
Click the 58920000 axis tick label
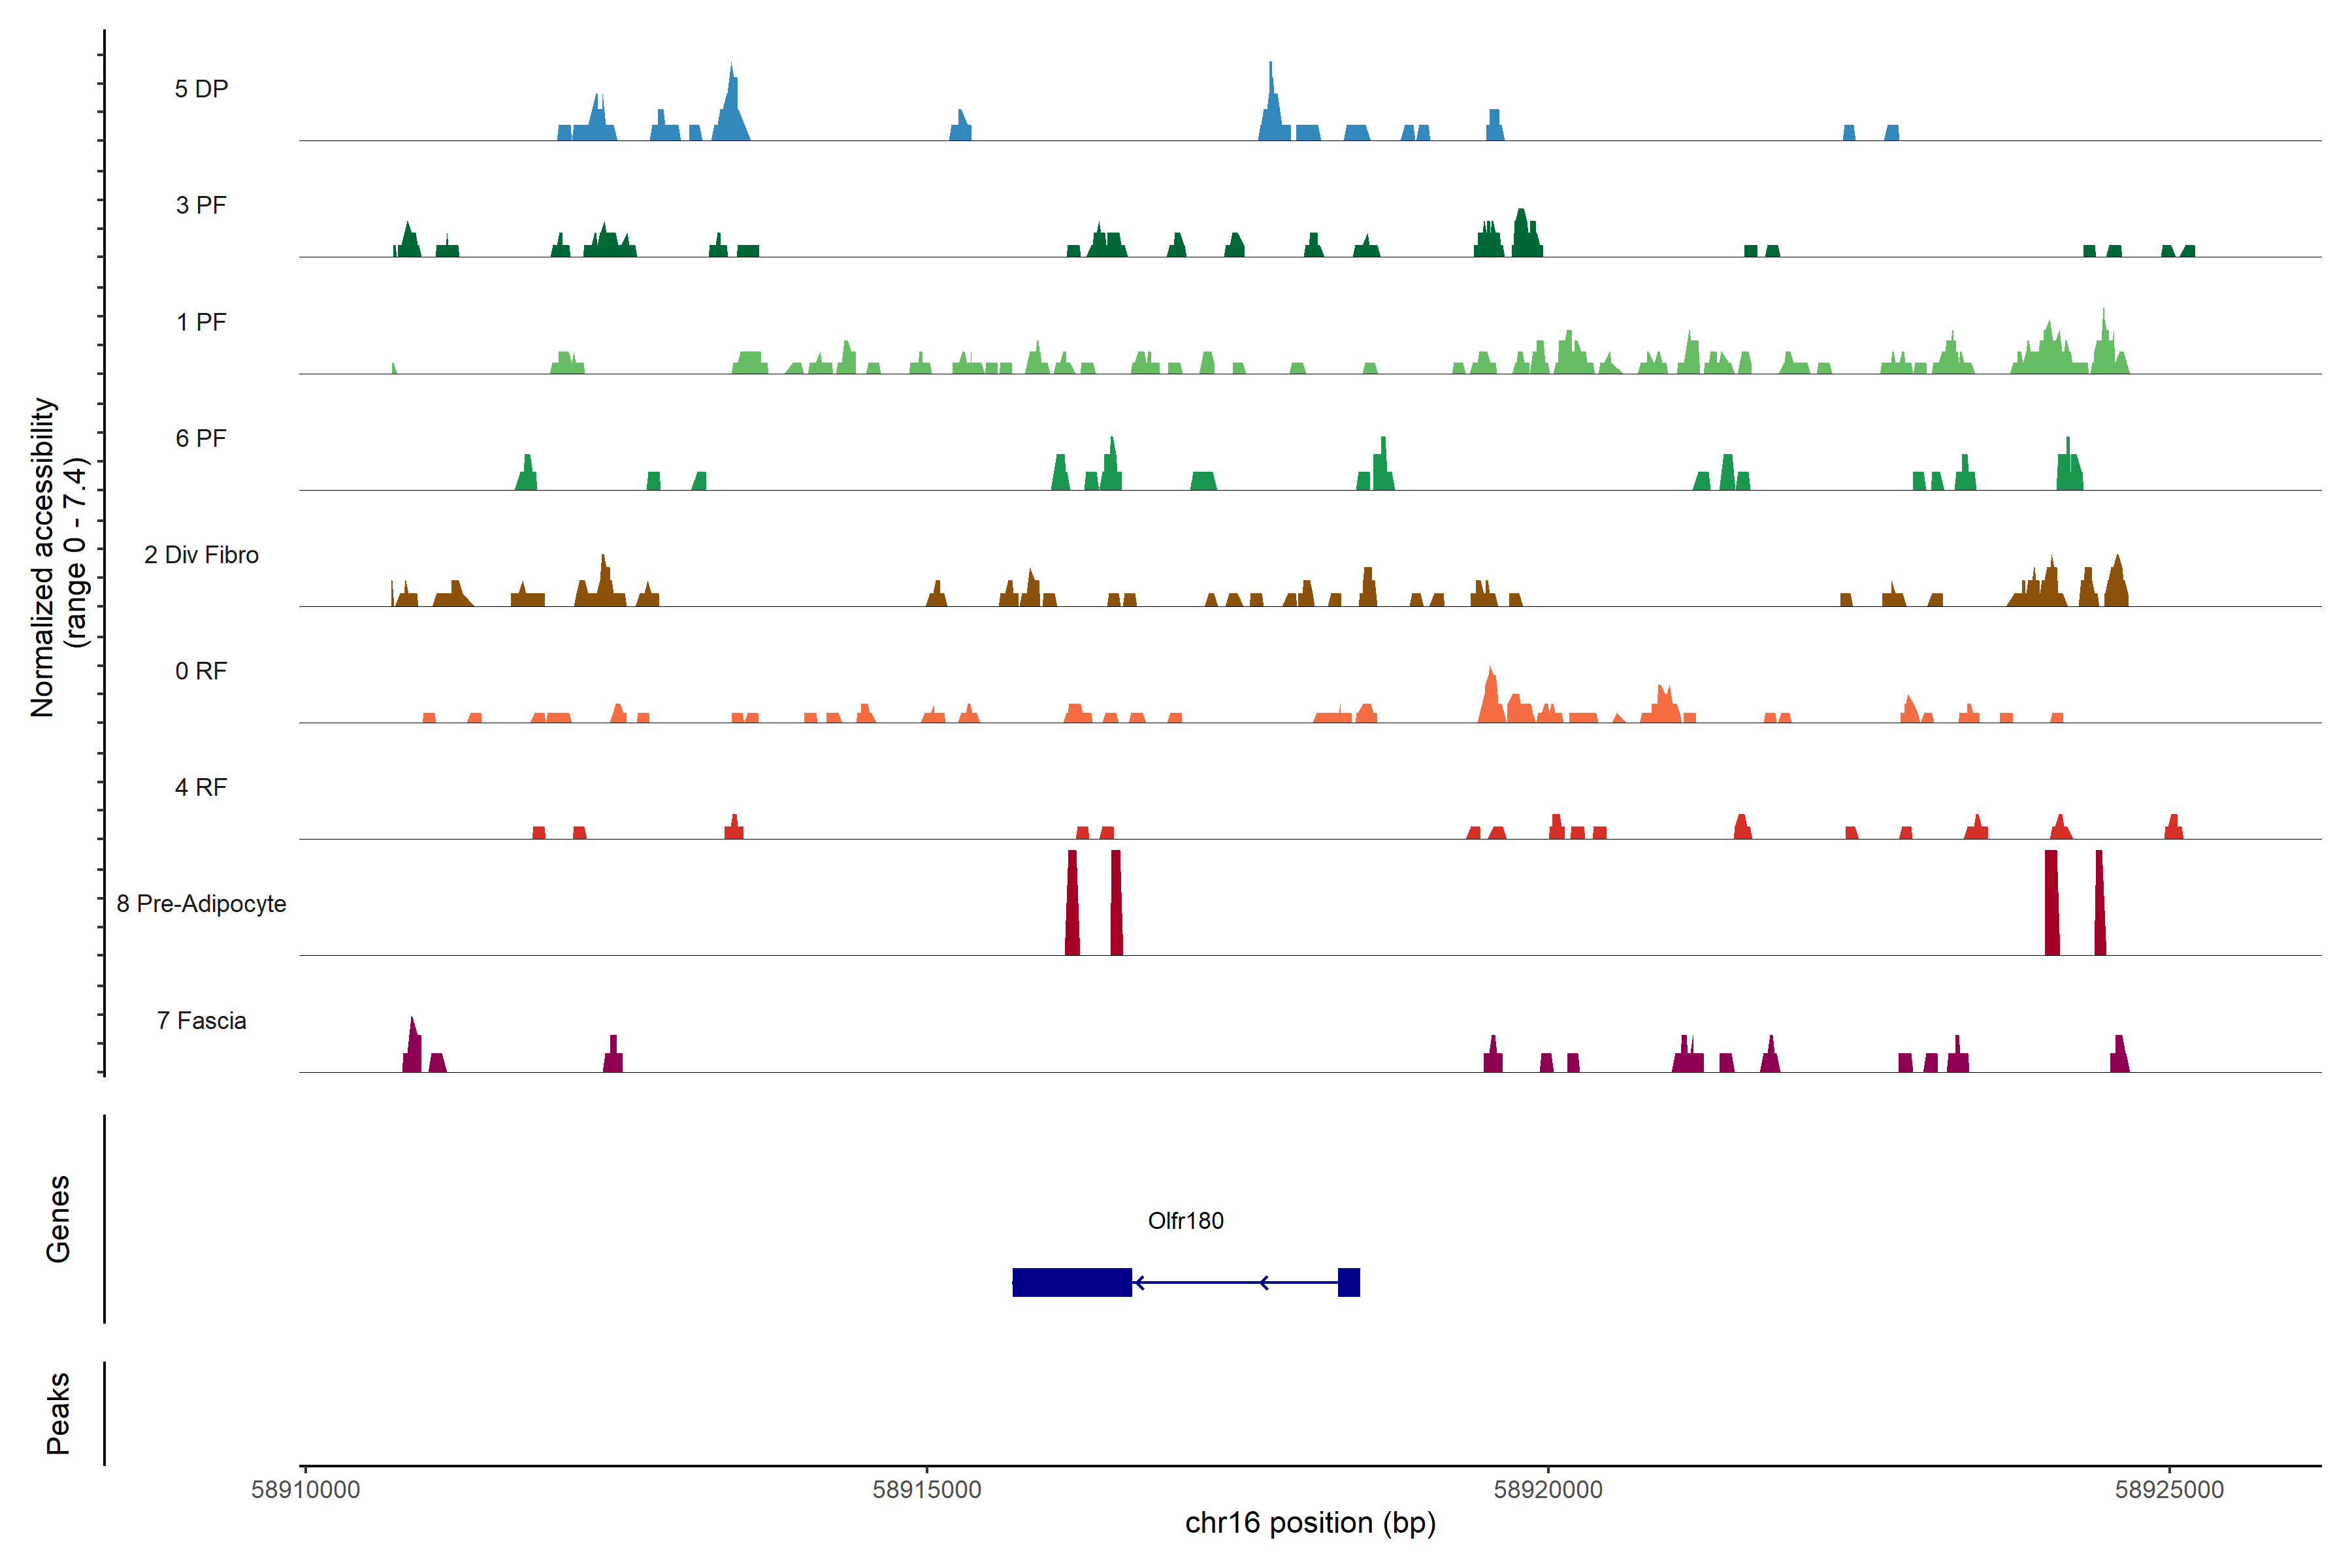(x=1547, y=1489)
